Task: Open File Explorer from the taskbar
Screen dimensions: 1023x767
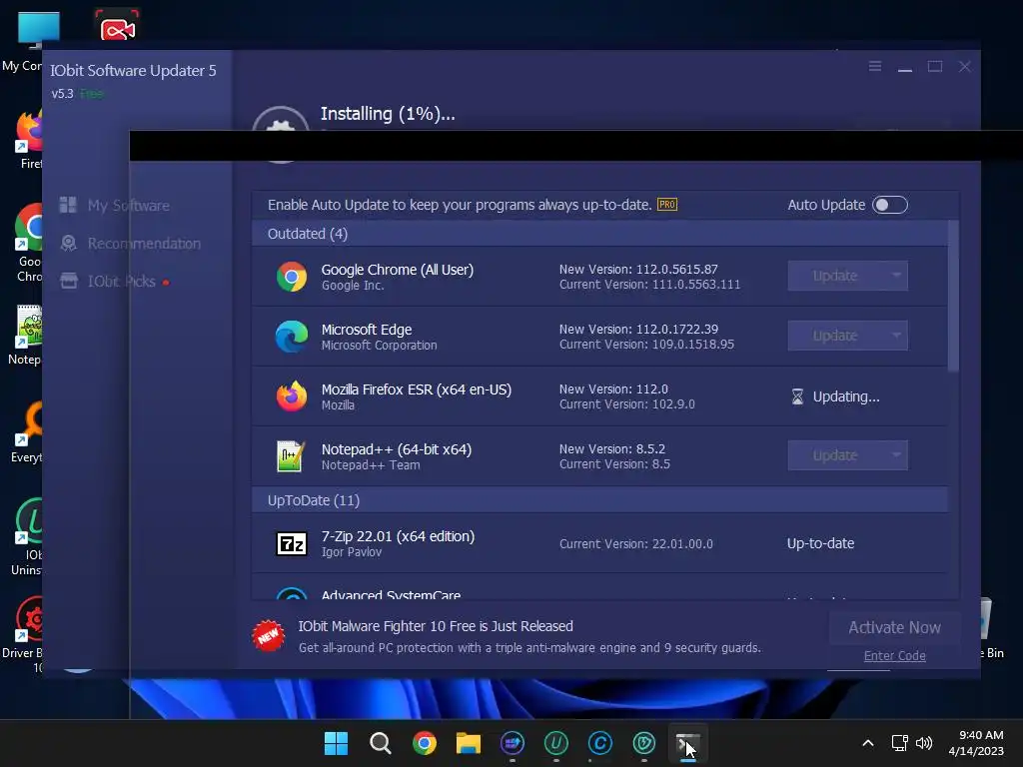Action: (x=468, y=743)
